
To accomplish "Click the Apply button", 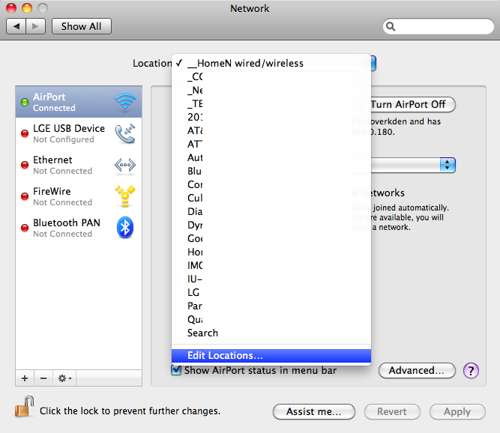I will 457,412.
